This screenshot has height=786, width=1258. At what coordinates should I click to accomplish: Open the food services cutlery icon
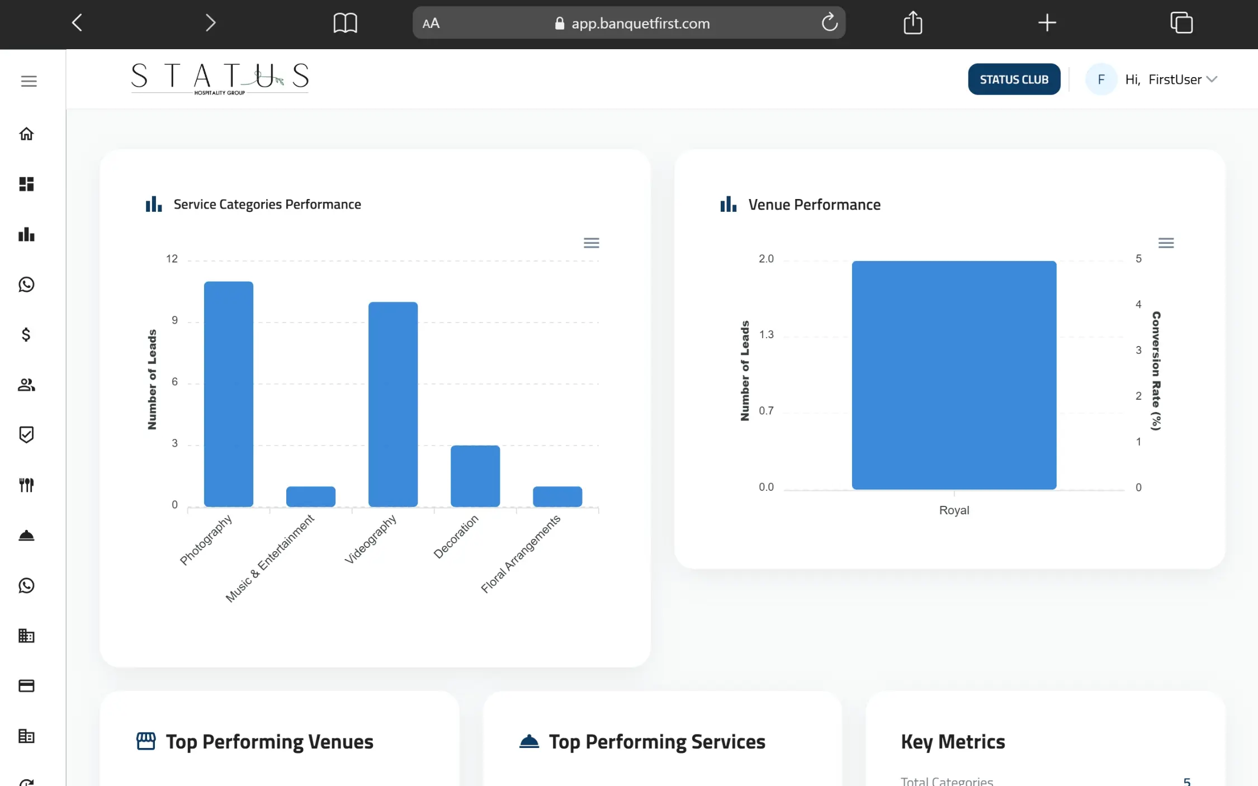pos(26,485)
